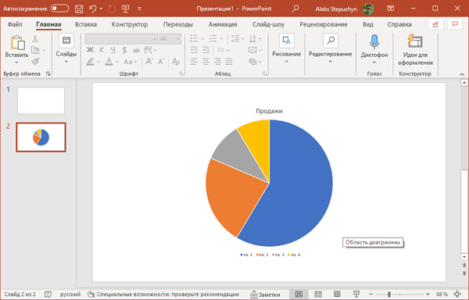Click the Share icon button

tap(435, 24)
